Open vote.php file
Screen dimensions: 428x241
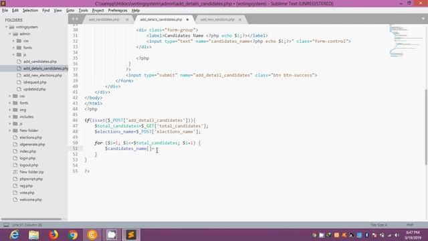tap(27, 193)
